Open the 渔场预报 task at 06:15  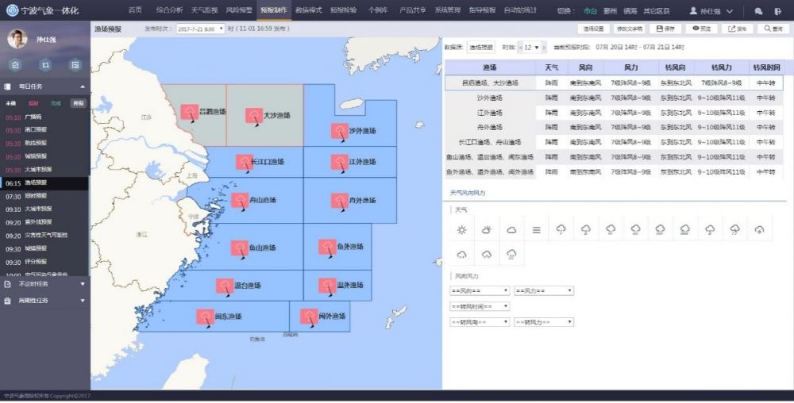tap(37, 182)
